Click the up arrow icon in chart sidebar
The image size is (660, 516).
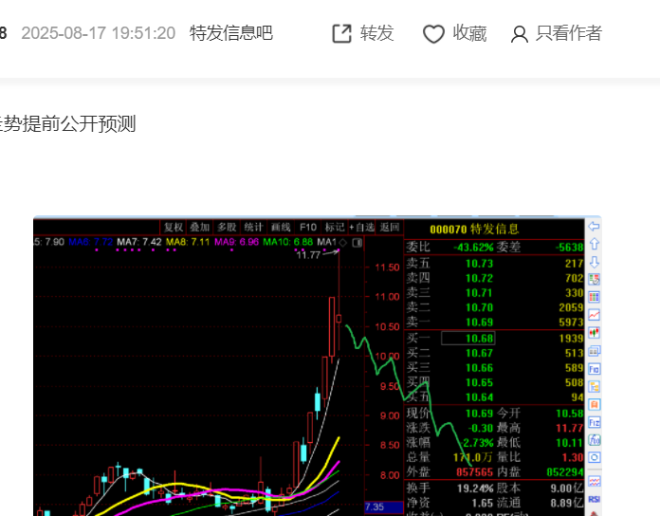(x=594, y=244)
